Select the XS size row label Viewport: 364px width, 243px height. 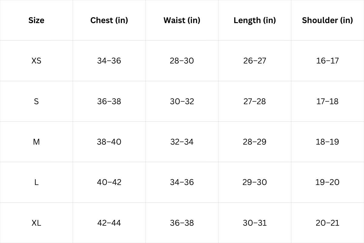[36, 61]
